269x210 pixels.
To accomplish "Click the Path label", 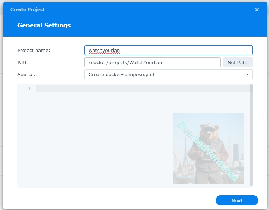I will 23,62.
